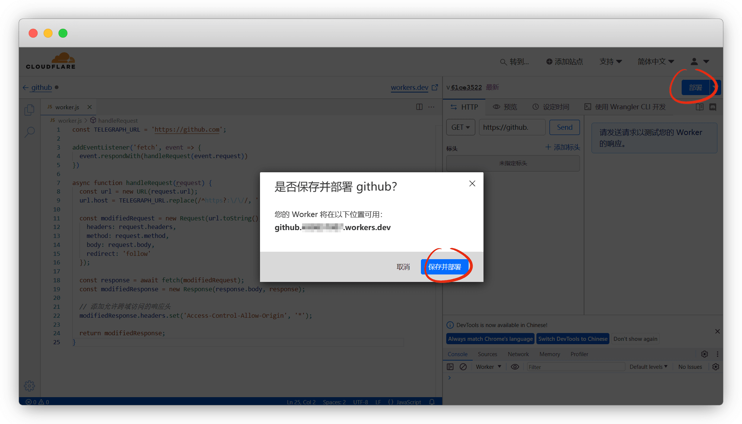Click the Cloudflare logo
Image resolution: width=742 pixels, height=424 pixels.
tap(51, 61)
